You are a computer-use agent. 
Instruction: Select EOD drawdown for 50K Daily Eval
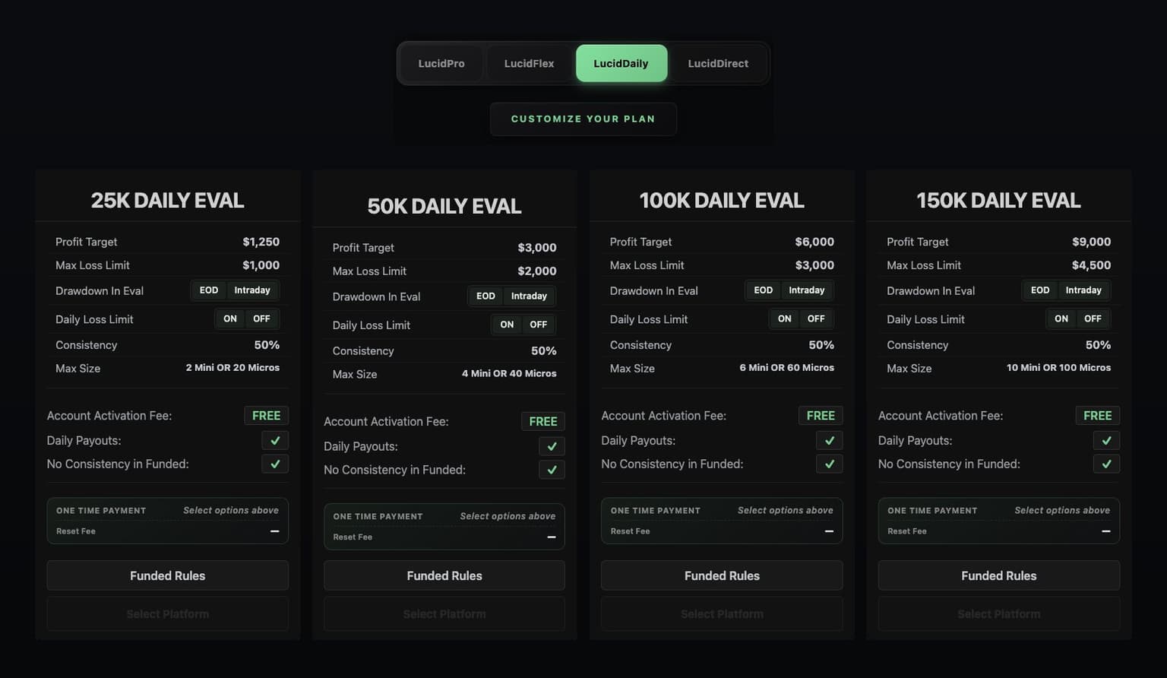point(485,296)
